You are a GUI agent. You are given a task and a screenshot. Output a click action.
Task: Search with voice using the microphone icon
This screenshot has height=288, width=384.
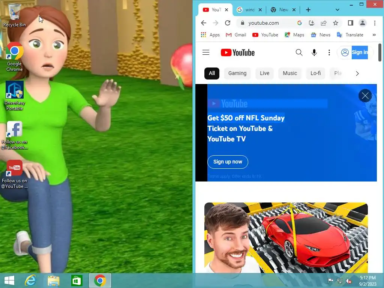(314, 52)
